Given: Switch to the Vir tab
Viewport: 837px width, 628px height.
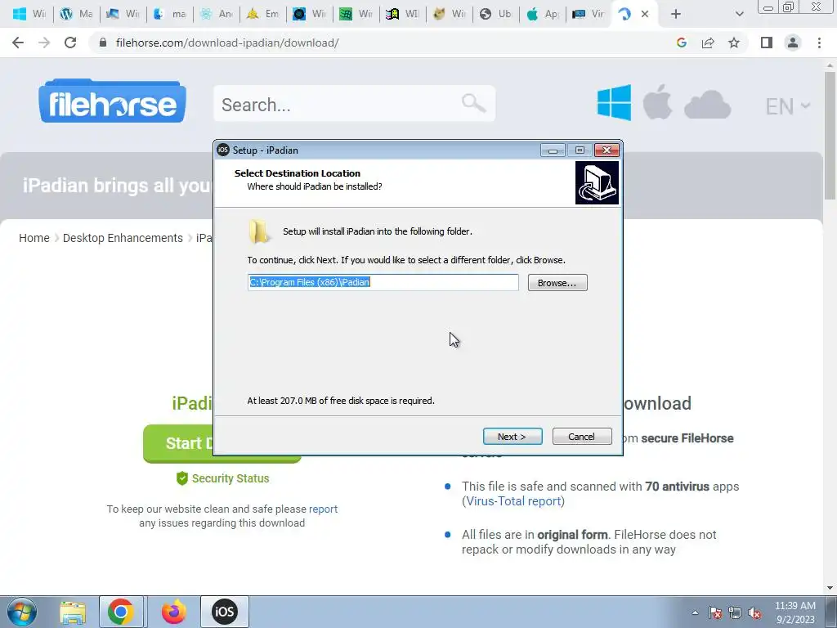Looking at the screenshot, I should pyautogui.click(x=590, y=14).
